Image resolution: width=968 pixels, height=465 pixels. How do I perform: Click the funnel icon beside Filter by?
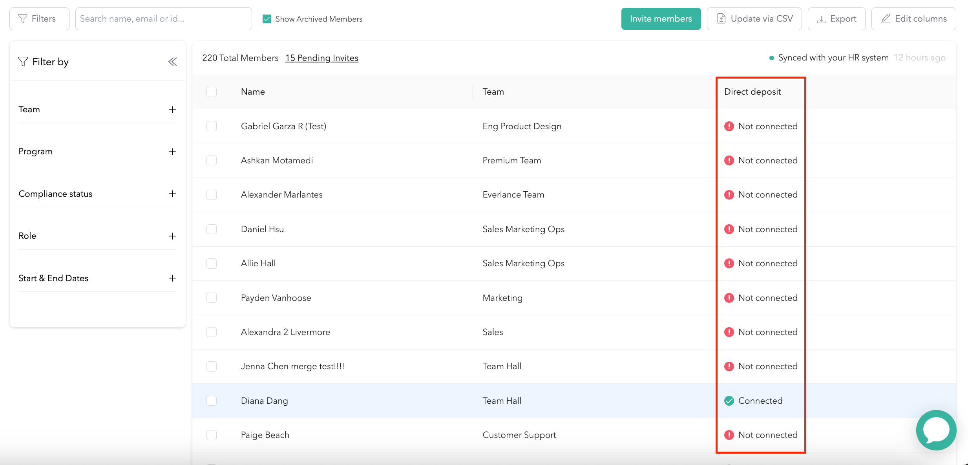click(x=23, y=62)
